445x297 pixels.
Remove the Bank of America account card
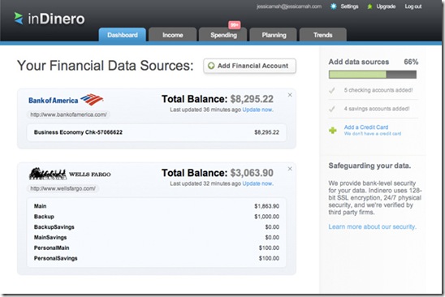(290, 95)
